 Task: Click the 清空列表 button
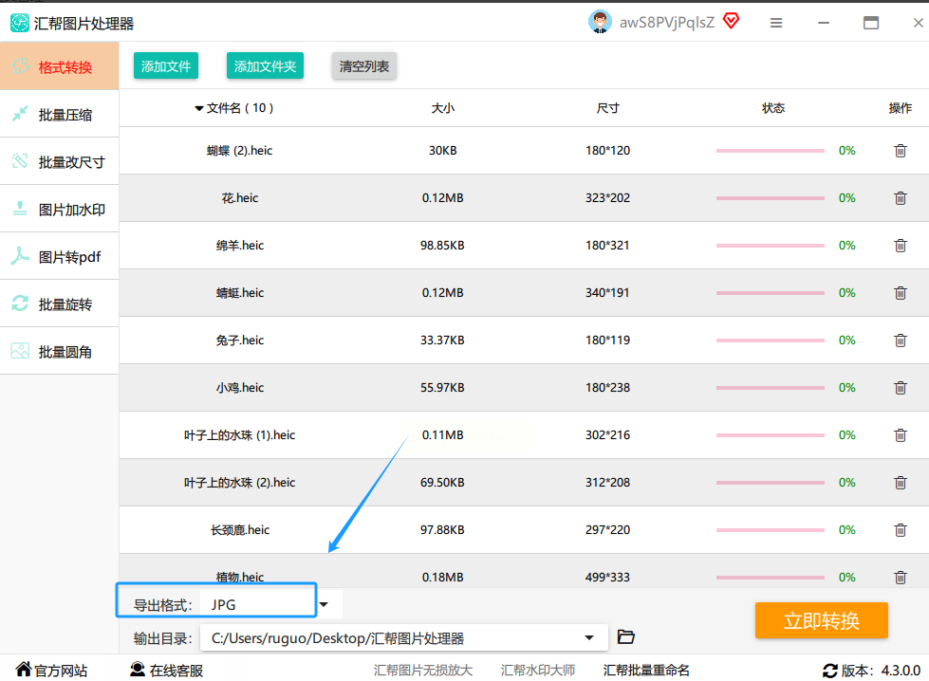(x=363, y=65)
